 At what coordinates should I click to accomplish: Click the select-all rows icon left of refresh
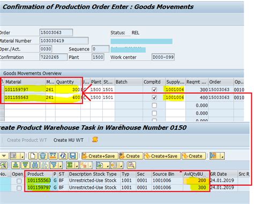click(x=53, y=156)
